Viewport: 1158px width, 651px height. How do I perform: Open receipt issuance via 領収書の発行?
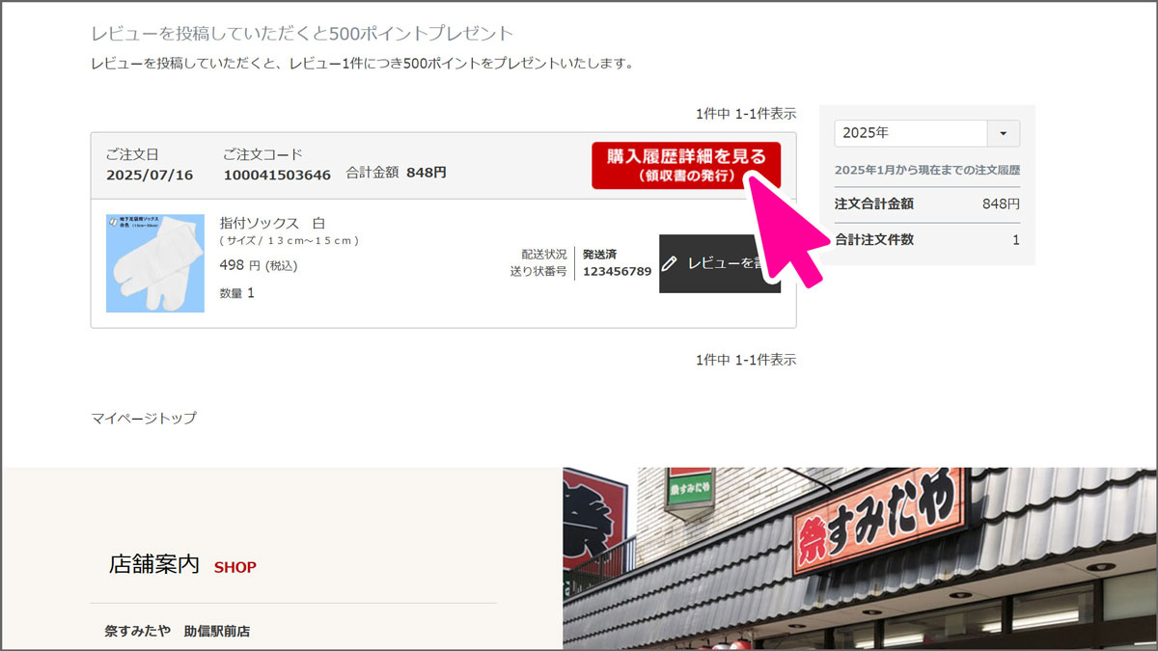point(687,176)
